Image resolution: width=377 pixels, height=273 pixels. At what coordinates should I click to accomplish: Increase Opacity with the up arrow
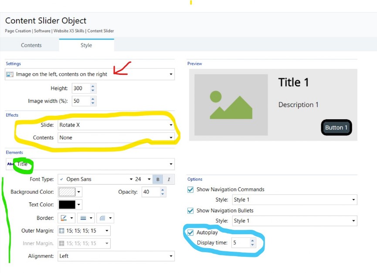[163, 190]
